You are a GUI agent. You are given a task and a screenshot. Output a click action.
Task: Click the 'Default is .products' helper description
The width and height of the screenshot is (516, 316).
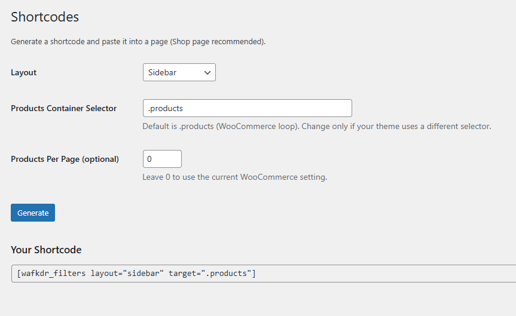[x=316, y=127]
